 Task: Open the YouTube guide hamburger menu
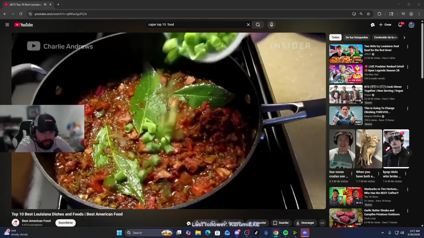tap(7, 25)
